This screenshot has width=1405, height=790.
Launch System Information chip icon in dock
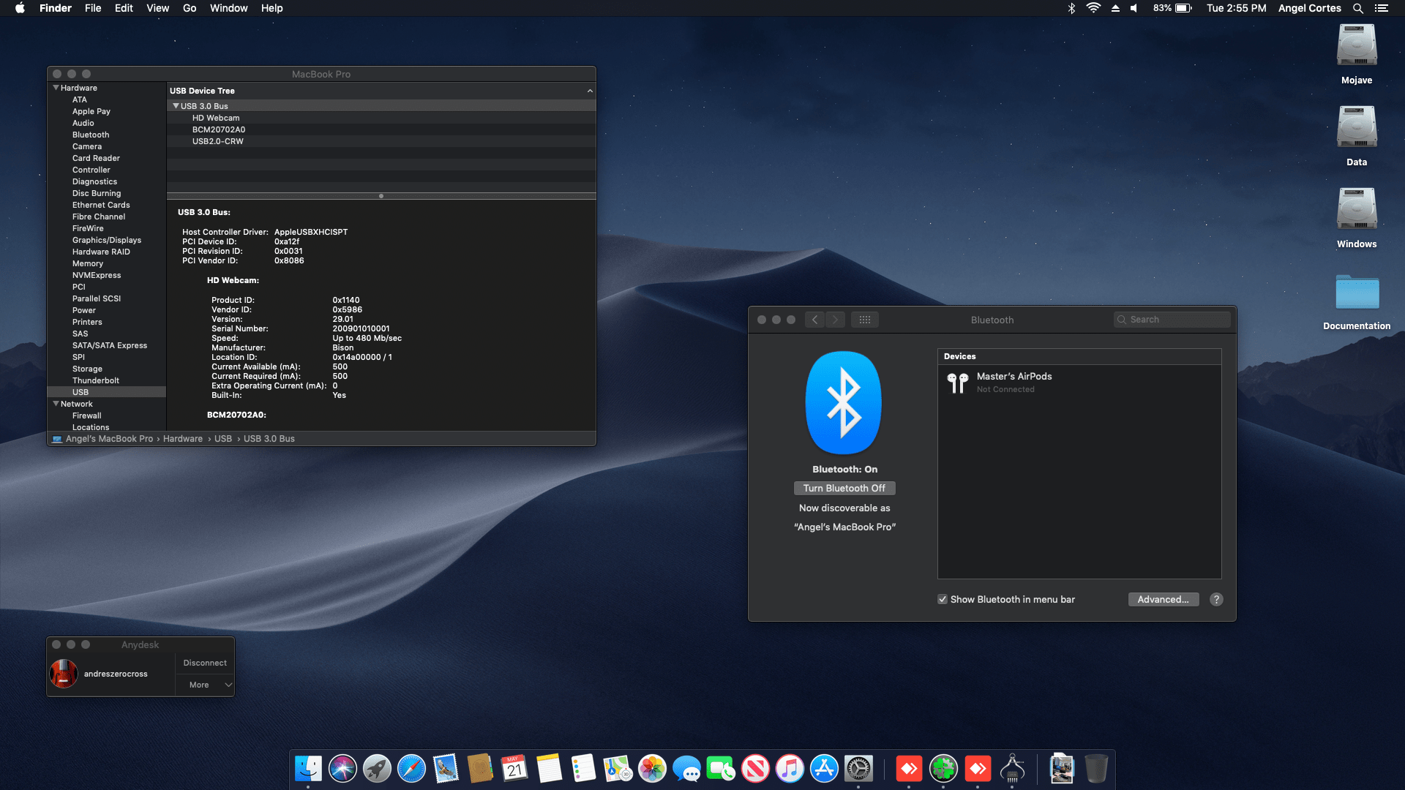(1013, 769)
